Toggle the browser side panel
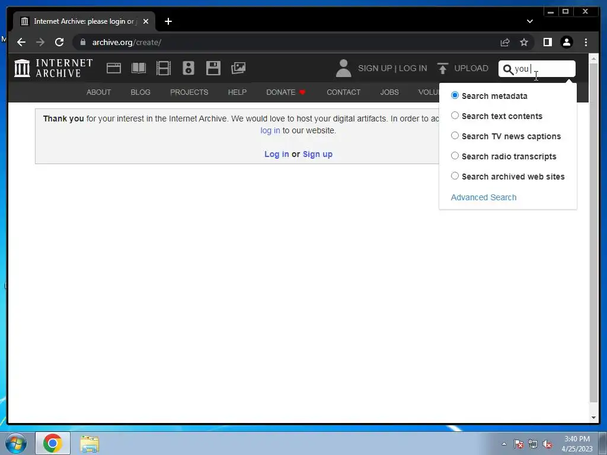The height and width of the screenshot is (455, 607). [x=547, y=42]
